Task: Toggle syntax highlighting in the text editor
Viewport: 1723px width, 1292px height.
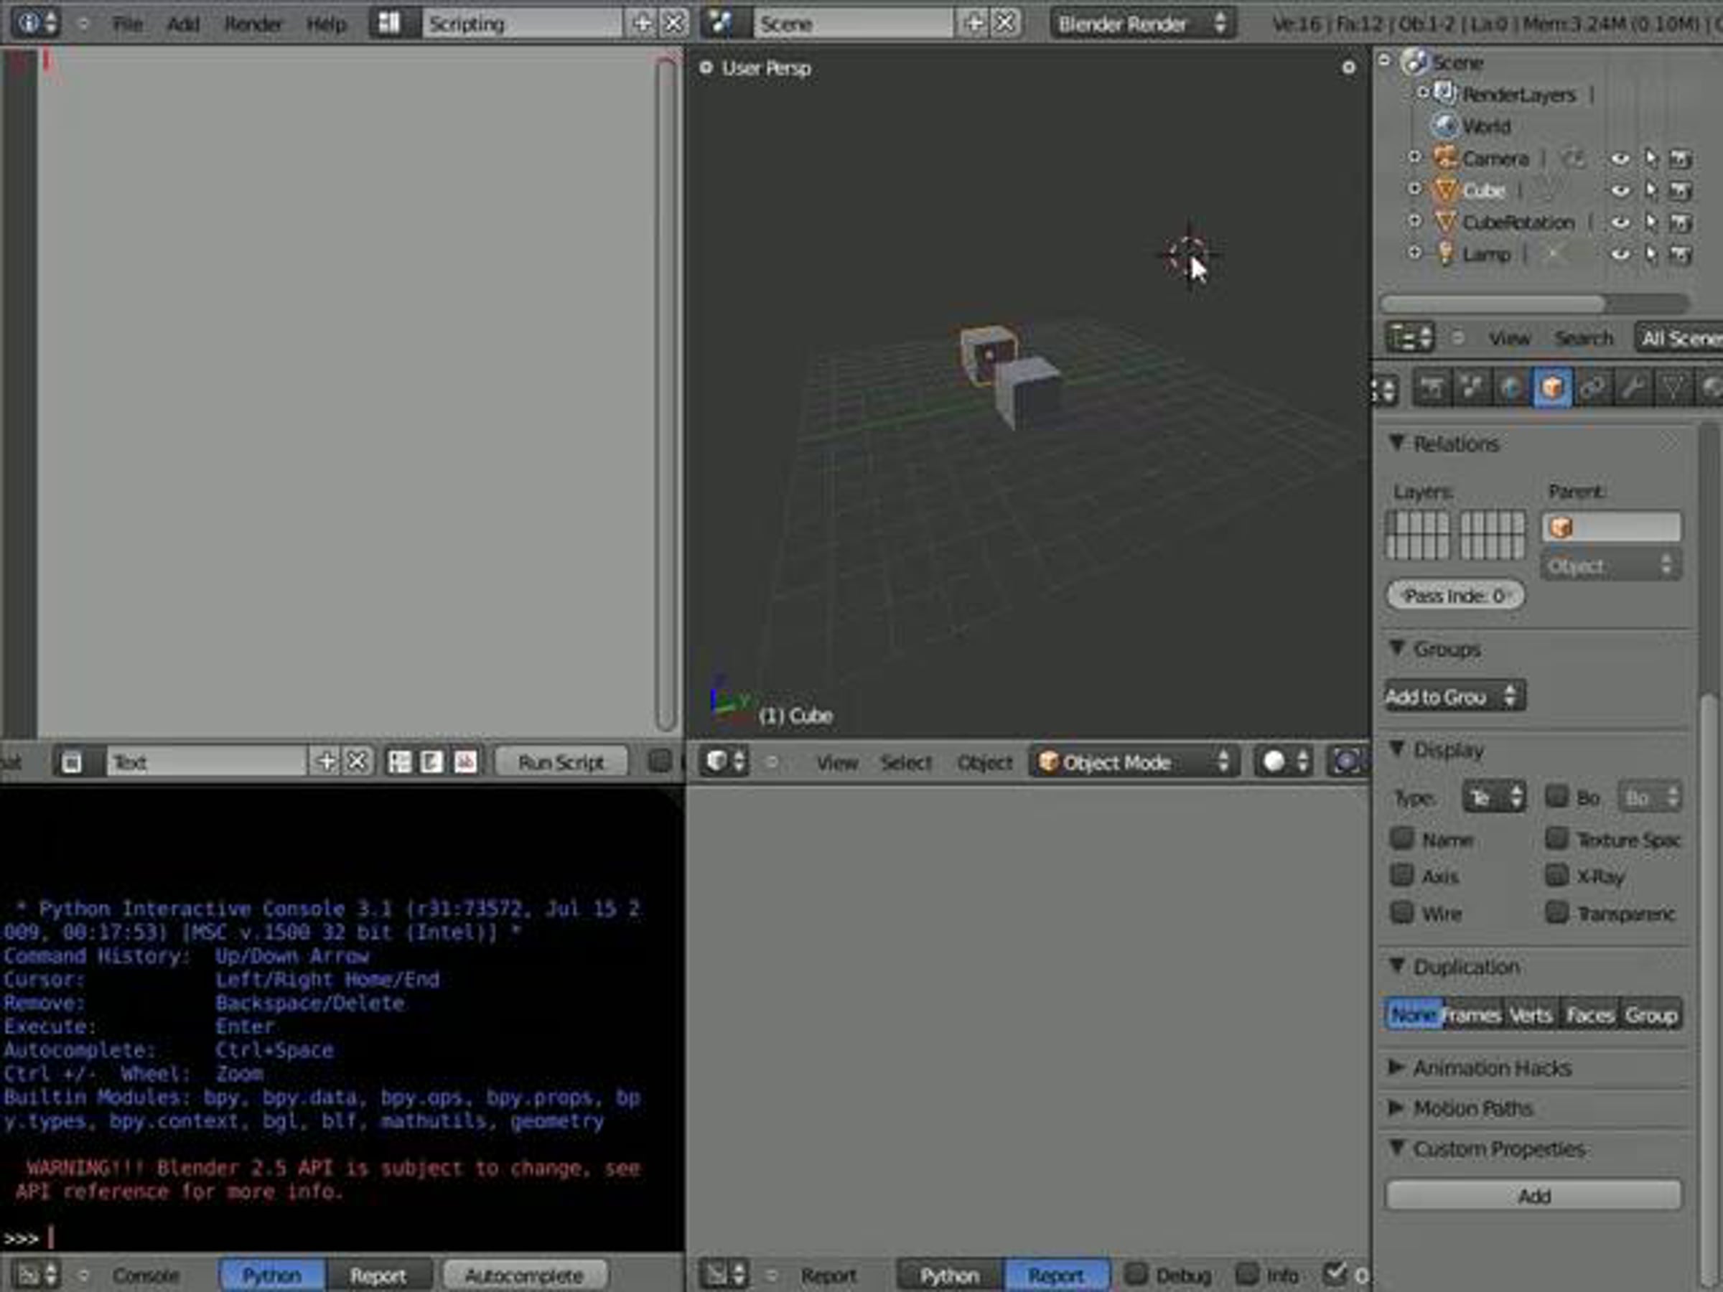Action: coord(466,762)
